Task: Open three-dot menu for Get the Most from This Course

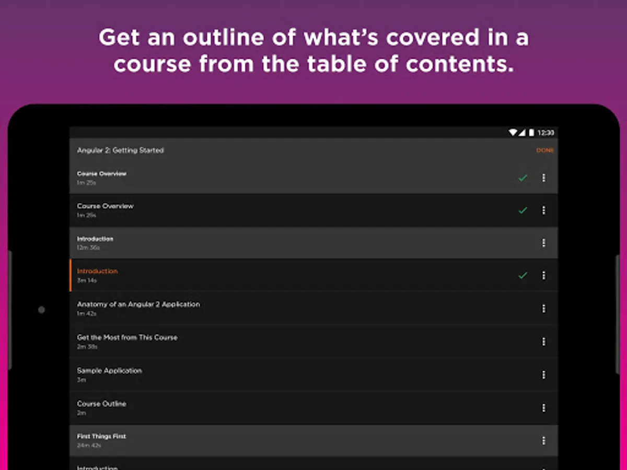Action: (543, 342)
